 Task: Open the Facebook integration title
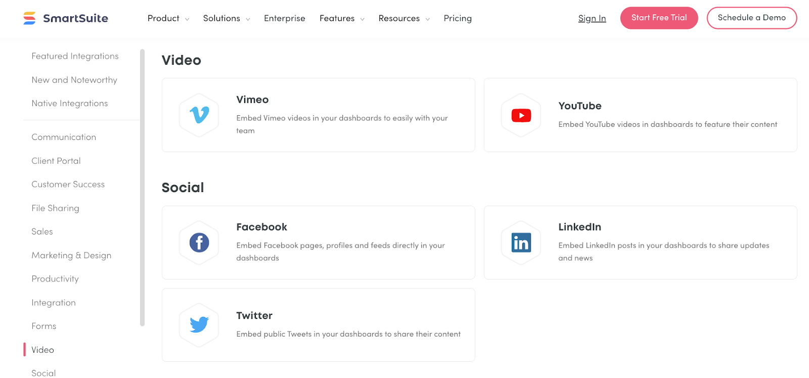tap(261, 227)
